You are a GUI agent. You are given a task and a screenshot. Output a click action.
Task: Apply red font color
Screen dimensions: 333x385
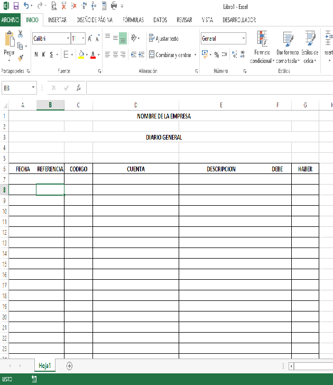click(x=93, y=54)
